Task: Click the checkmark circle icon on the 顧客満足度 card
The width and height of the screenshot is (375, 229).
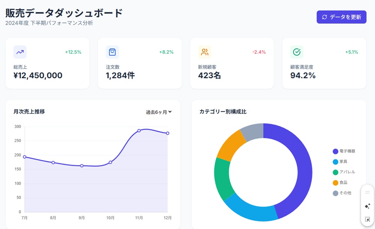Action: coord(296,52)
